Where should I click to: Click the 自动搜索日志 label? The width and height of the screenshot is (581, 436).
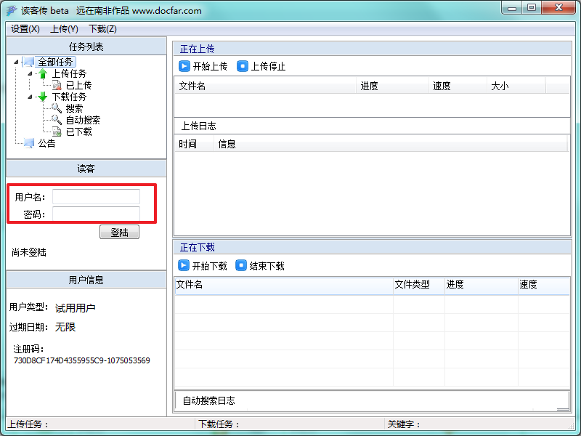click(x=208, y=400)
